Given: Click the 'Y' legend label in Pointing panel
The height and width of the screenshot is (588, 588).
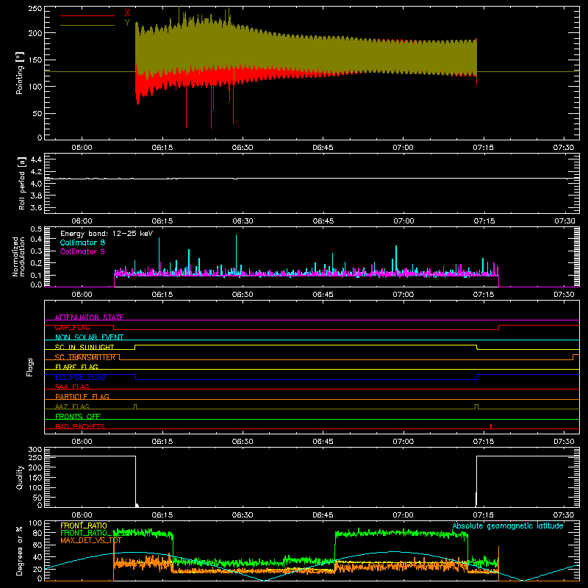Looking at the screenshot, I should pyautogui.click(x=127, y=23).
